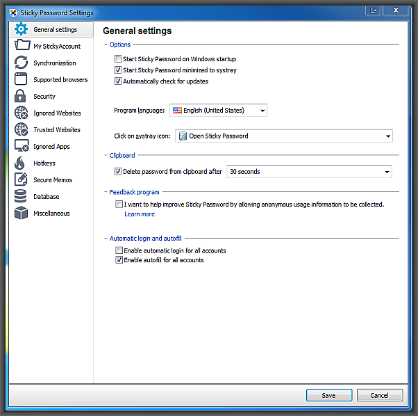
Task: Toggle Automatically check for updates
Action: coord(118,81)
